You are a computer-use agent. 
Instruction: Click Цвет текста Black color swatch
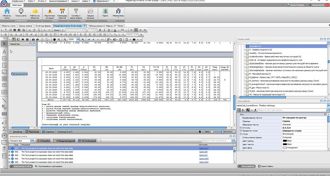click(x=285, y=145)
